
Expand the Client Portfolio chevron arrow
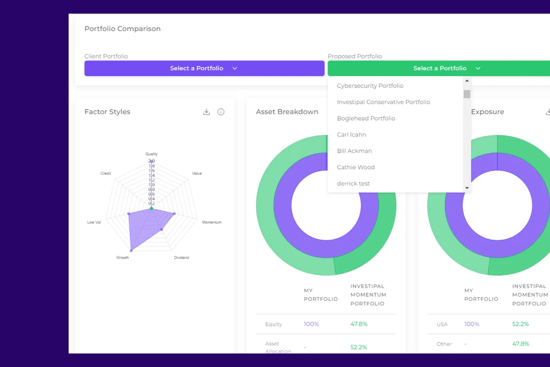[235, 68]
